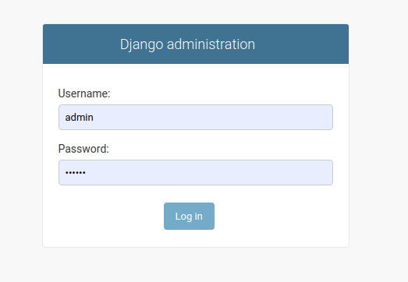Image resolution: width=408 pixels, height=282 pixels.
Task: Click the word "Django" in header
Action: (141, 44)
